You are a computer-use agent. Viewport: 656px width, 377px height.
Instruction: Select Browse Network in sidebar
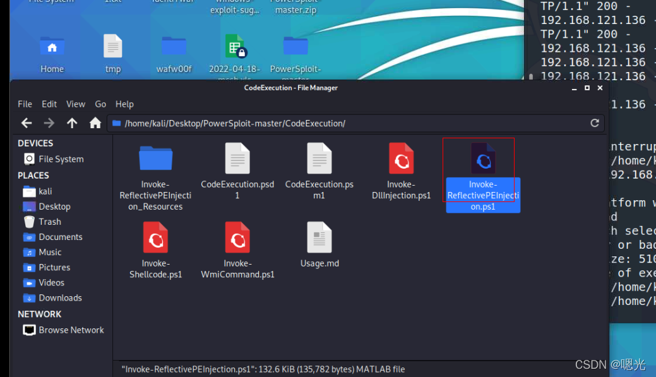[63, 330]
